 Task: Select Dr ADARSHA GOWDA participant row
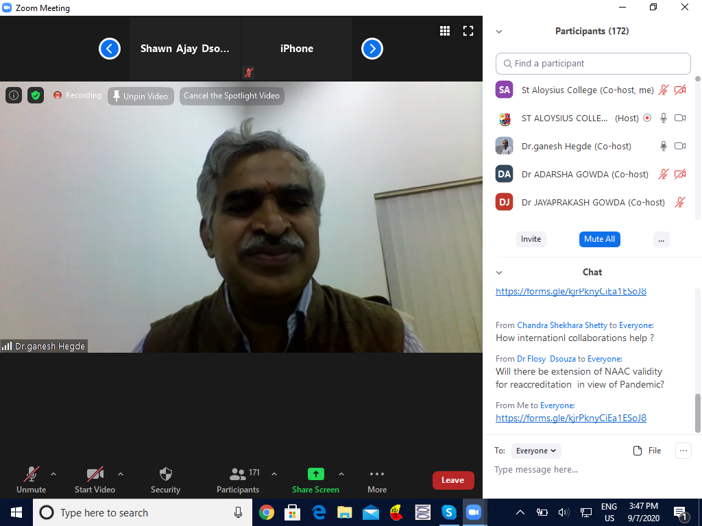pyautogui.click(x=593, y=174)
